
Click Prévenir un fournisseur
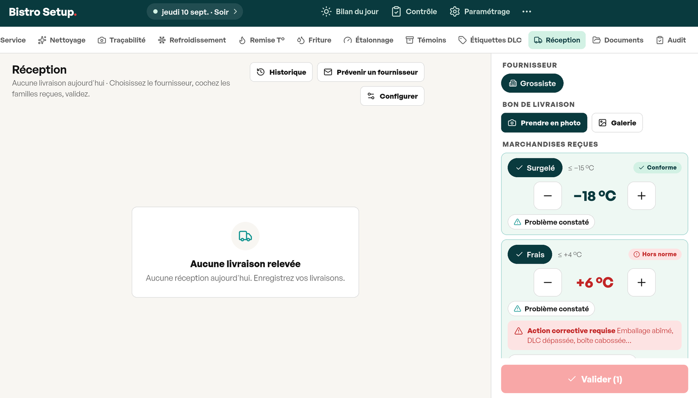371,72
